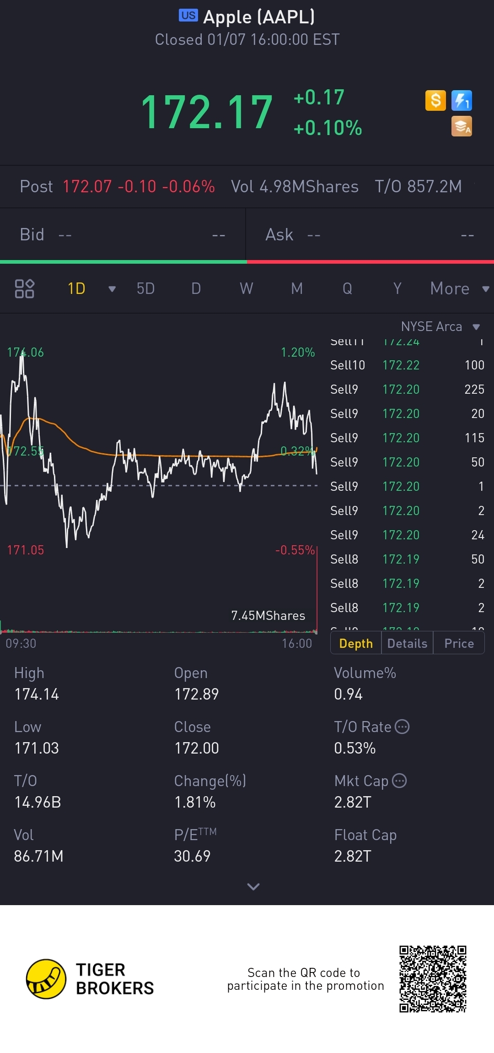Tap the info icon beside T/O Rate
Viewport: 494px width, 1053px height.
402,727
